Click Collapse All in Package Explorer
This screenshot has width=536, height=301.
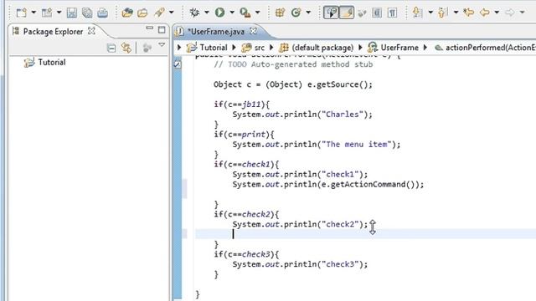tap(111, 48)
